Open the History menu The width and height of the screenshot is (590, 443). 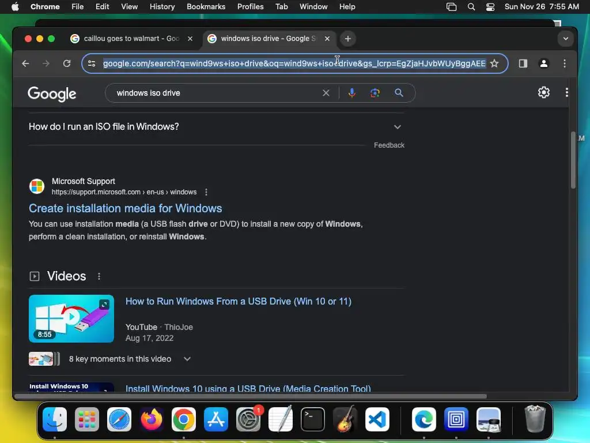pos(162,7)
